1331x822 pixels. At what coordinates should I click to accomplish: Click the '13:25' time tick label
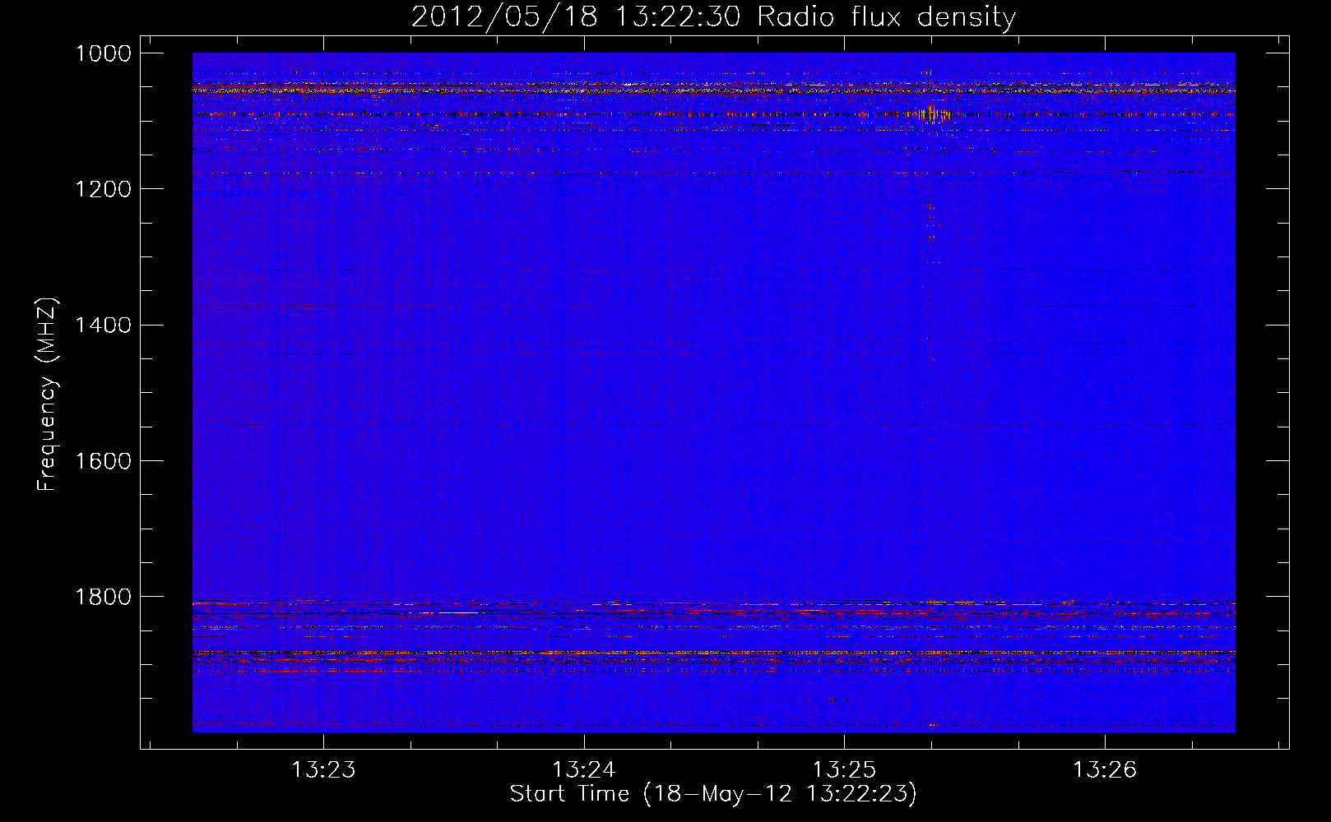click(x=844, y=769)
